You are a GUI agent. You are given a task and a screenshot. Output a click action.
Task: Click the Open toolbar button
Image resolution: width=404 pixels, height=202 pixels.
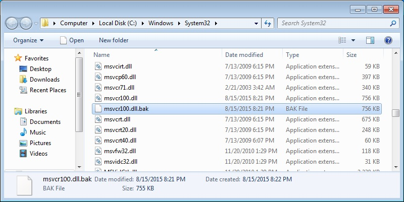(x=71, y=40)
